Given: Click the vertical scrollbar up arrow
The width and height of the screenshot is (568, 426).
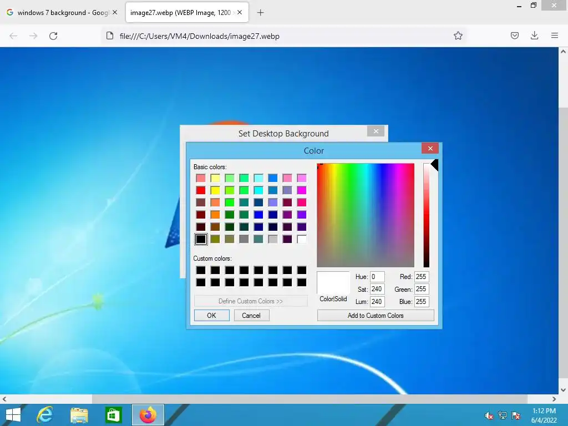Looking at the screenshot, I should [x=564, y=52].
